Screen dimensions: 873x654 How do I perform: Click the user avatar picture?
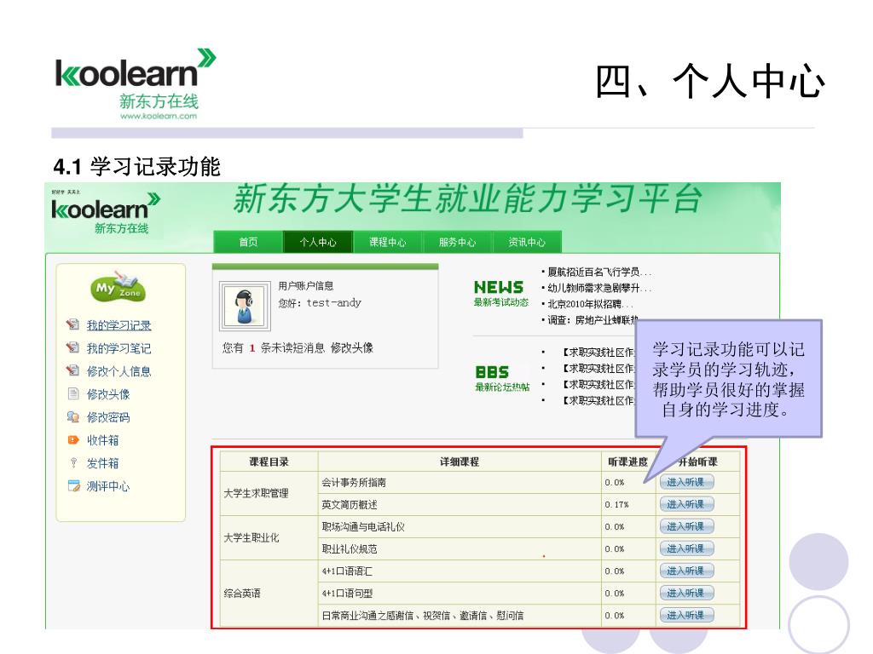tap(245, 307)
